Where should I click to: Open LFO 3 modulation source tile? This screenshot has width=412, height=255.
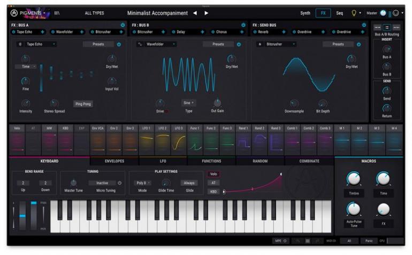pyautogui.click(x=179, y=140)
